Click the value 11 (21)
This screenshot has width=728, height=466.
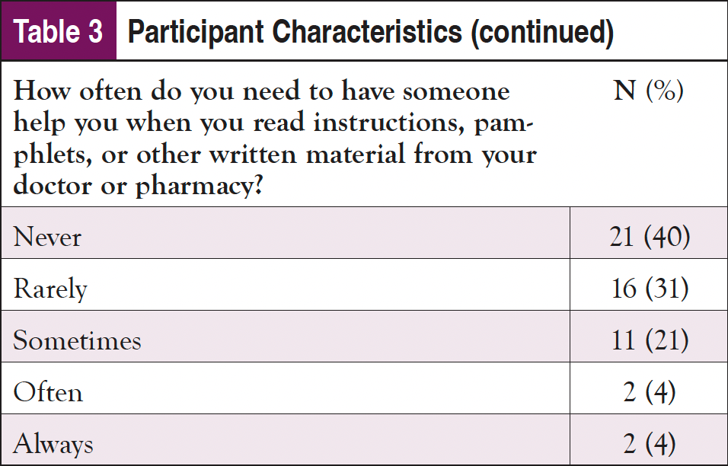click(x=649, y=340)
